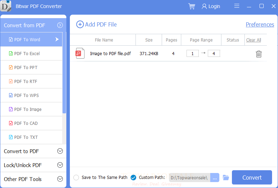
Task: Click the PDF To TXT icon
Action: [x=11, y=137]
